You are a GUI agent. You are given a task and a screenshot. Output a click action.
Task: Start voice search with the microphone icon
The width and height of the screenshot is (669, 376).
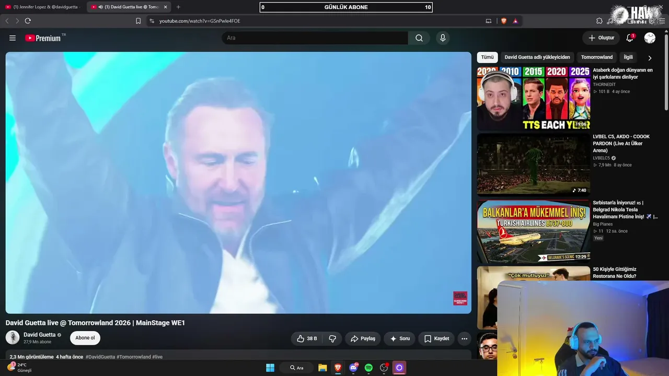(443, 38)
